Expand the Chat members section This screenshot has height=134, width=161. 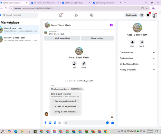pyautogui.click(x=137, y=58)
